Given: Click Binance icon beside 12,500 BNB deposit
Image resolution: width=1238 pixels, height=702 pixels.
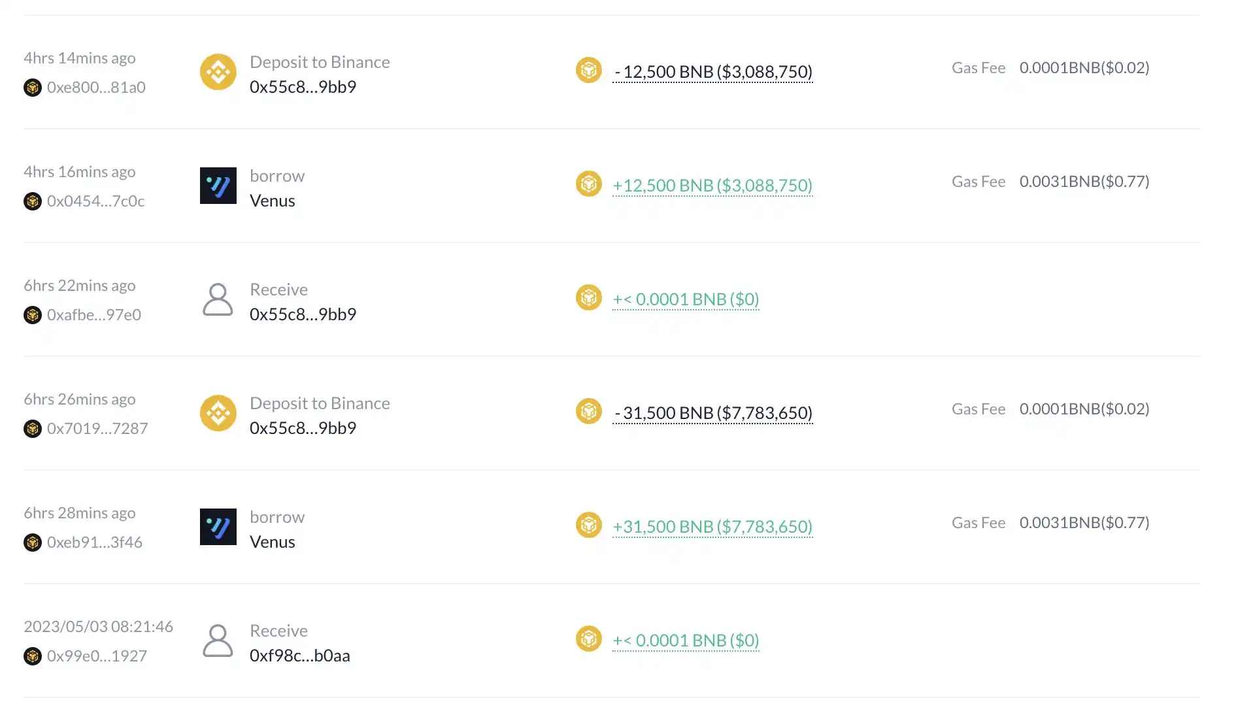Looking at the screenshot, I should click(x=218, y=71).
